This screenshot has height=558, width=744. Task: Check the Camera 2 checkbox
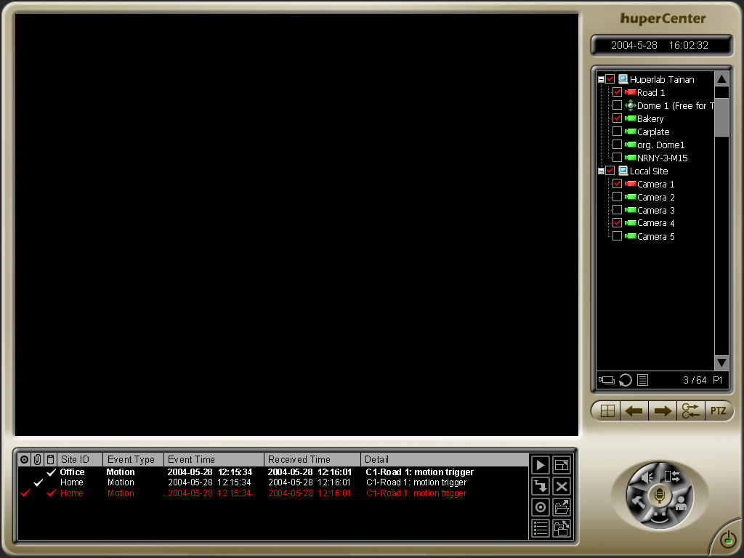tap(617, 197)
